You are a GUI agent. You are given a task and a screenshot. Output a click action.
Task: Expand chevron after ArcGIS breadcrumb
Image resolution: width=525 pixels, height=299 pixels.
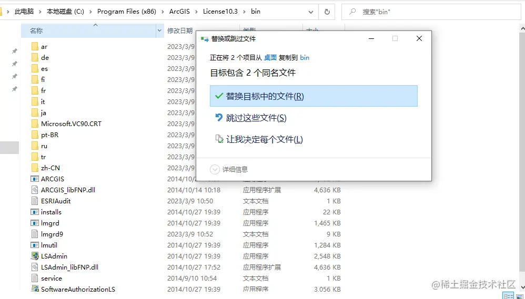(197, 12)
